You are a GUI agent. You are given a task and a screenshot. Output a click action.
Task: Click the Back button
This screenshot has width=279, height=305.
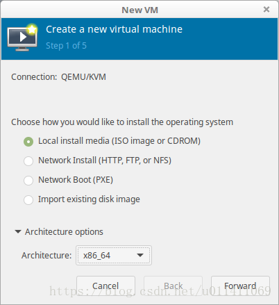point(173,286)
